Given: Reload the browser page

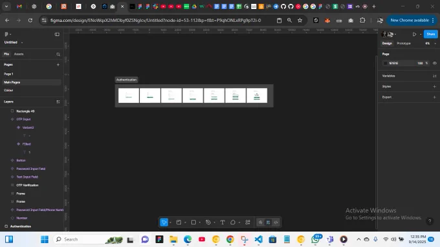Looking at the screenshot, I should click(x=30, y=21).
